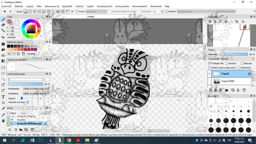
Task: Open the Simetría bilateral dropdown
Action: pyautogui.click(x=196, y=12)
